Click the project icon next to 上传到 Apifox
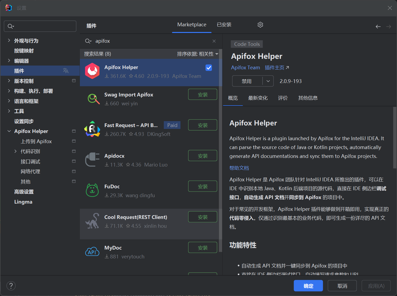Screen dimensions: 397x296 pos(74,141)
